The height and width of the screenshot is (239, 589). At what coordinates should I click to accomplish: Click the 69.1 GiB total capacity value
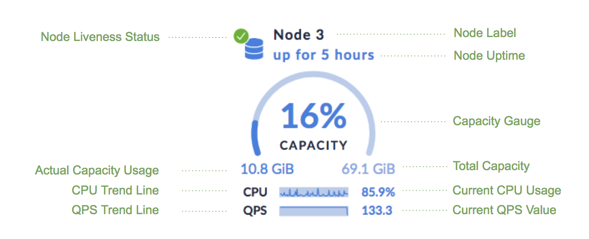tap(368, 169)
